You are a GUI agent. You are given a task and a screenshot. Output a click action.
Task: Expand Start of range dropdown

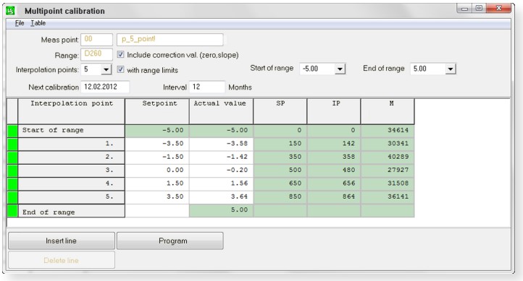point(340,69)
